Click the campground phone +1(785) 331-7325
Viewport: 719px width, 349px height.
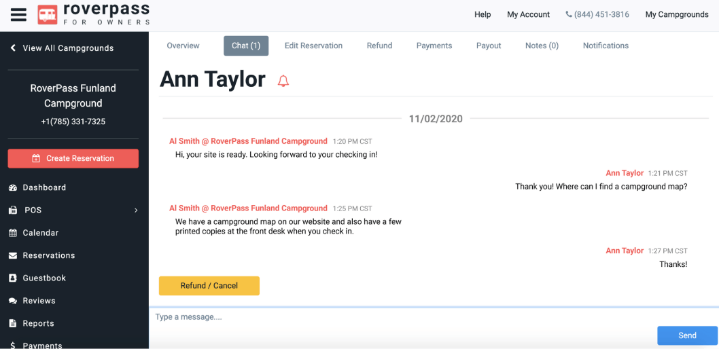pyautogui.click(x=73, y=122)
